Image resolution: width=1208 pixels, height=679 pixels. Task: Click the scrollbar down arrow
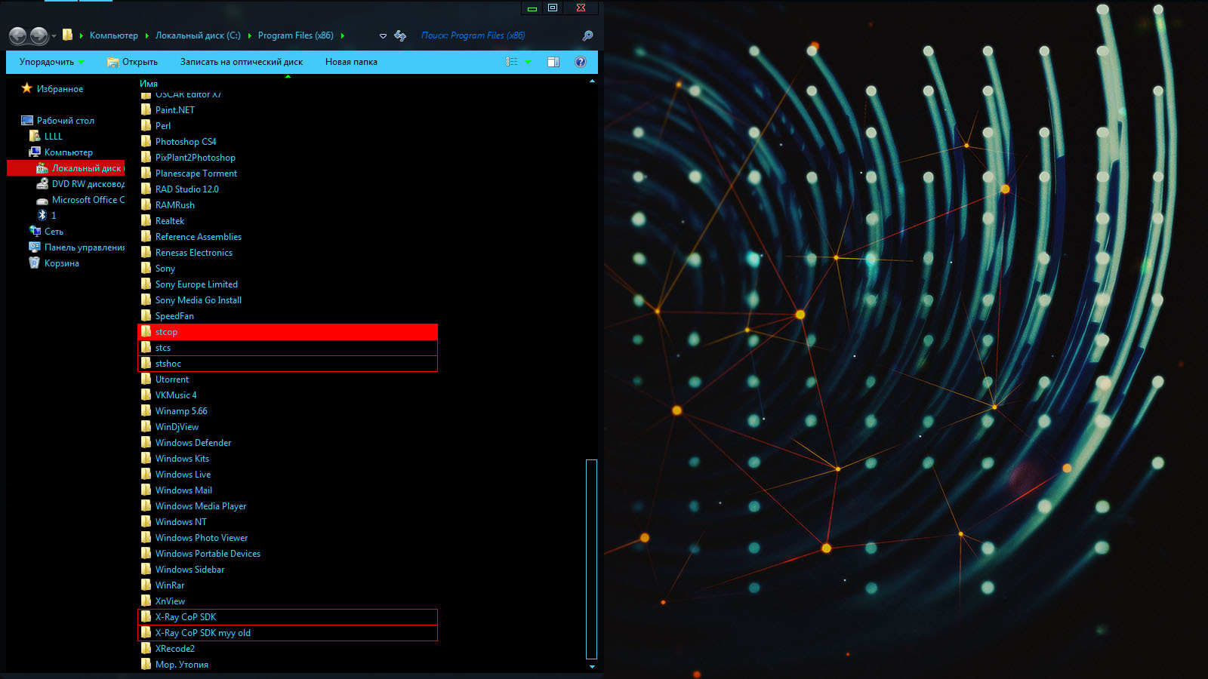pyautogui.click(x=592, y=666)
